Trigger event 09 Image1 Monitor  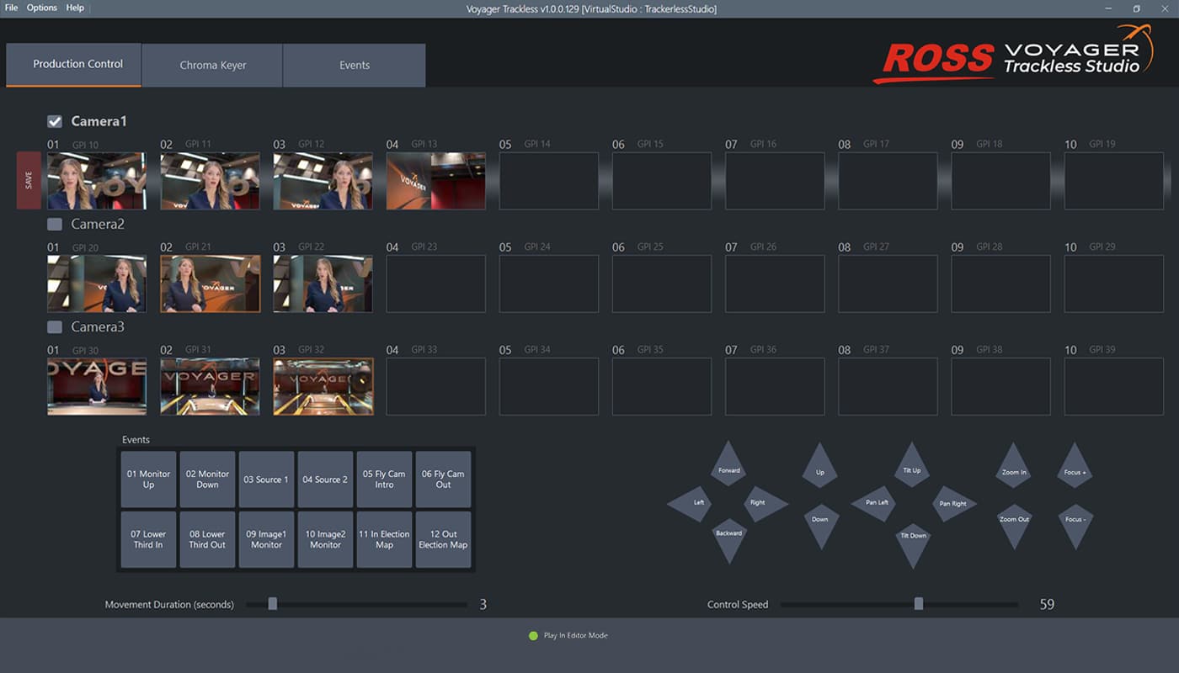pos(266,539)
